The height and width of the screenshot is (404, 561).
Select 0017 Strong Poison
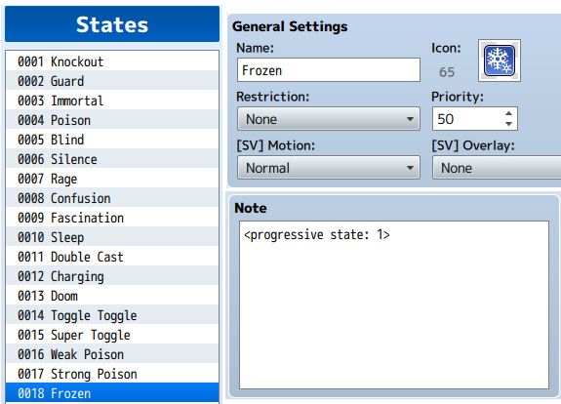pyautogui.click(x=112, y=374)
